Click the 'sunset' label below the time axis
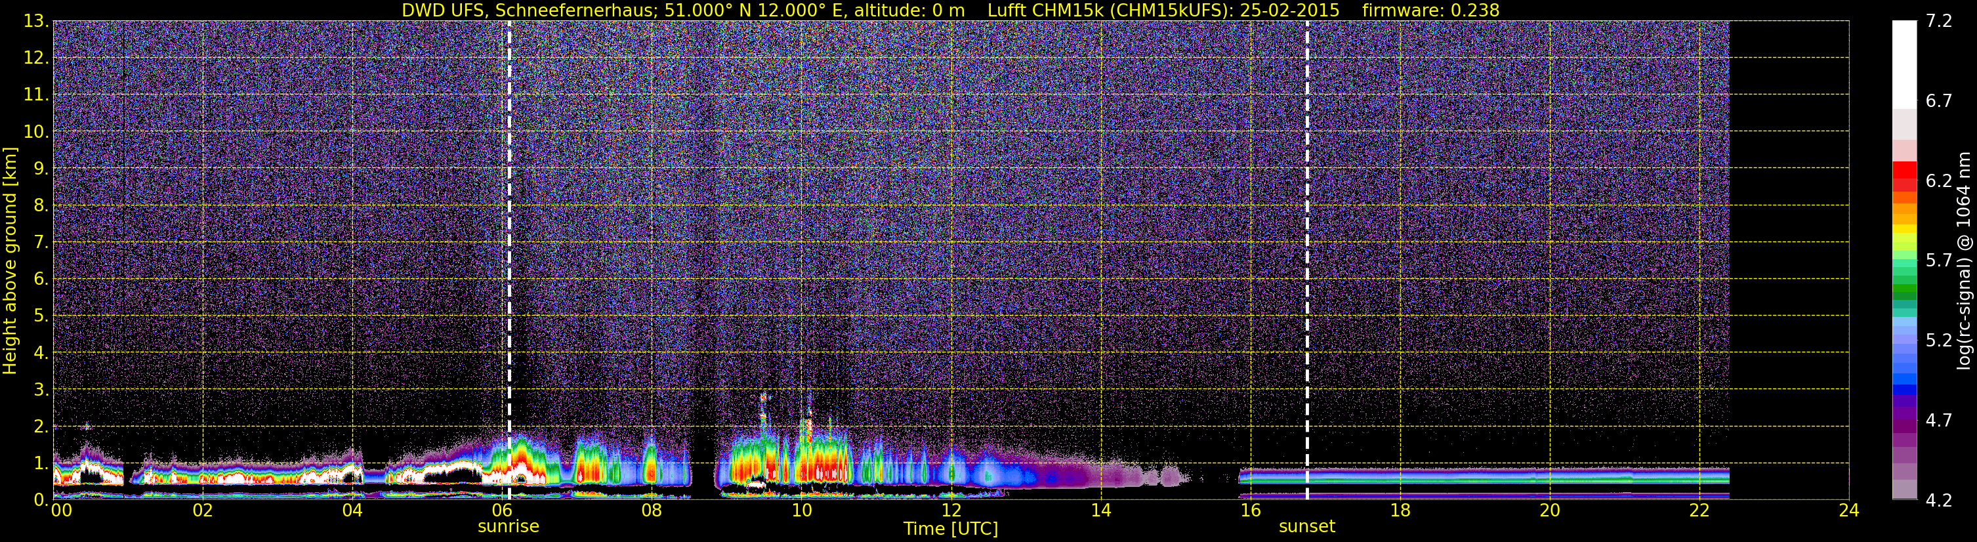This screenshot has width=1977, height=542. 1307,527
